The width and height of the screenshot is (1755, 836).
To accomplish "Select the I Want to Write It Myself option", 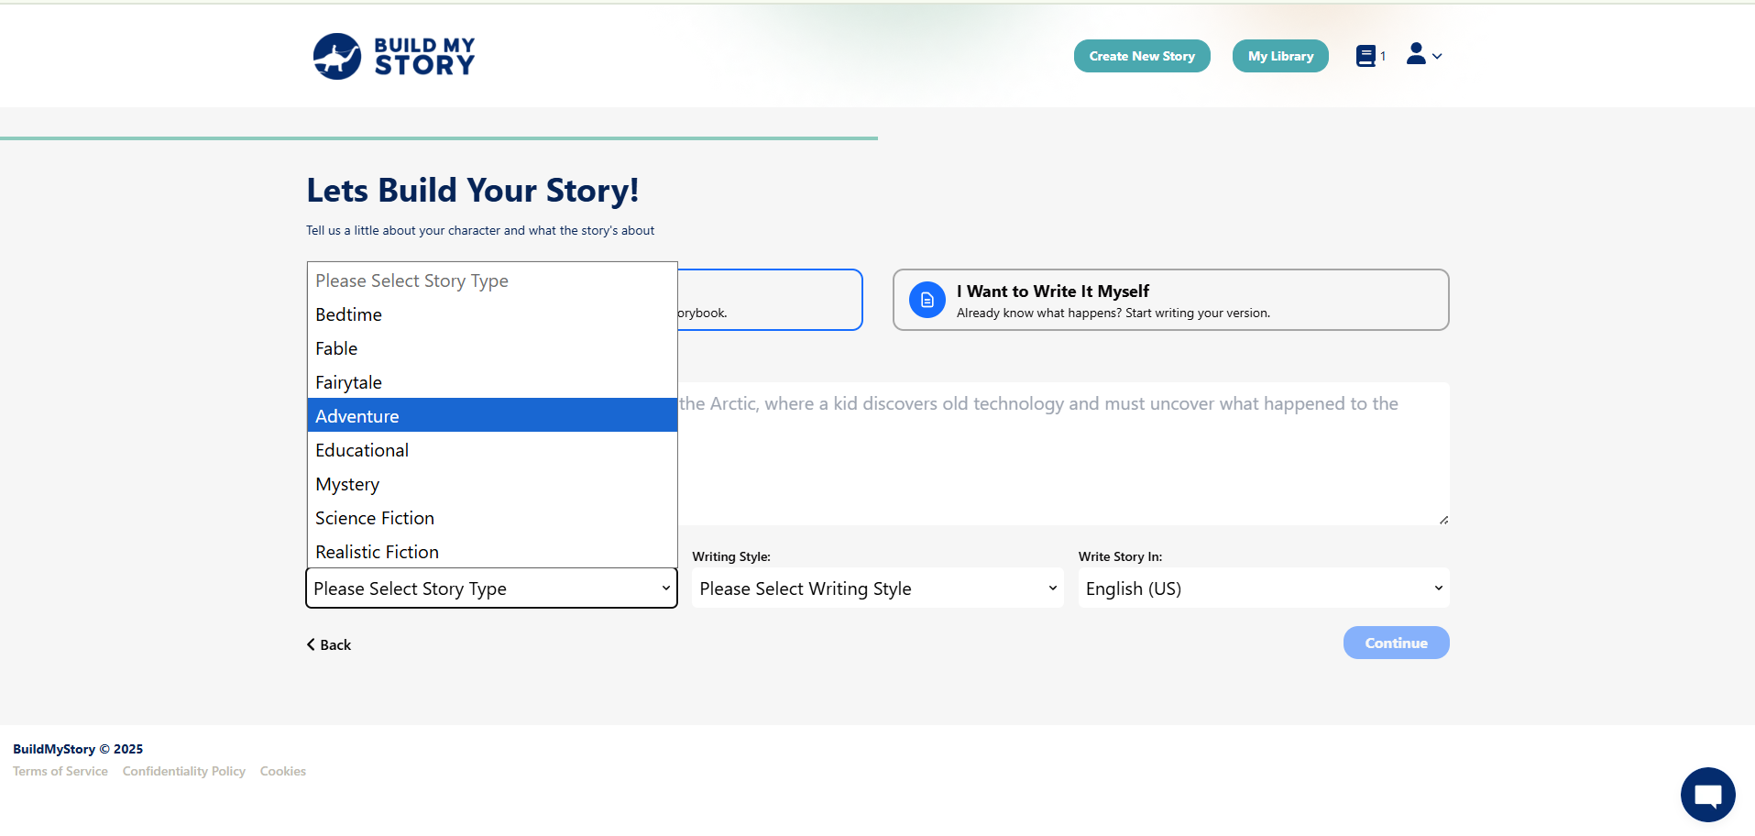I will coord(1170,300).
